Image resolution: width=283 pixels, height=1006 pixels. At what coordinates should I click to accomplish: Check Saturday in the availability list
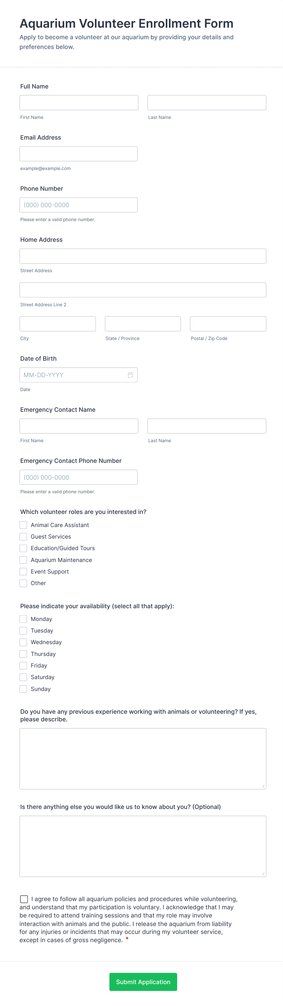[23, 677]
